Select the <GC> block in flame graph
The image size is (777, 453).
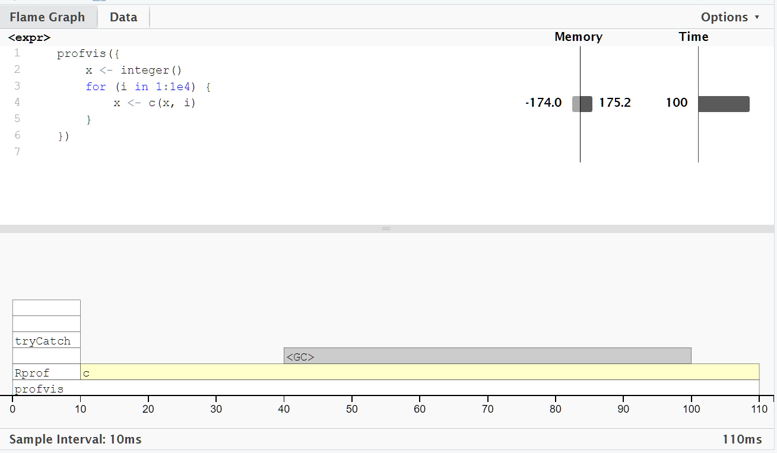tap(487, 356)
